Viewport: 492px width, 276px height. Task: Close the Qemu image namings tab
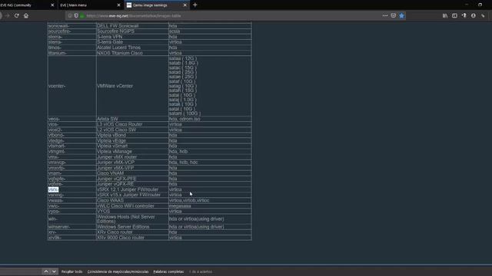184,5
